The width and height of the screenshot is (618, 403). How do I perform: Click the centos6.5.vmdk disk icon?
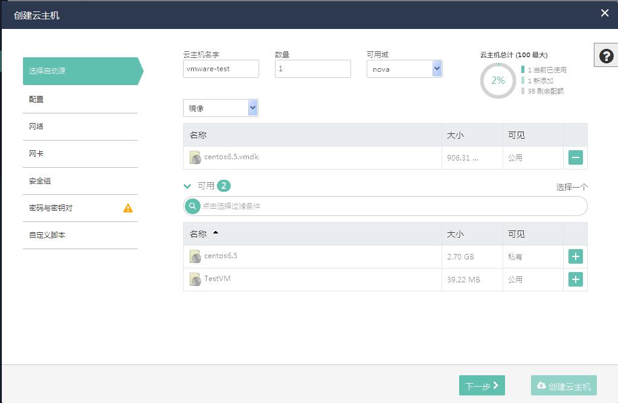click(x=195, y=158)
